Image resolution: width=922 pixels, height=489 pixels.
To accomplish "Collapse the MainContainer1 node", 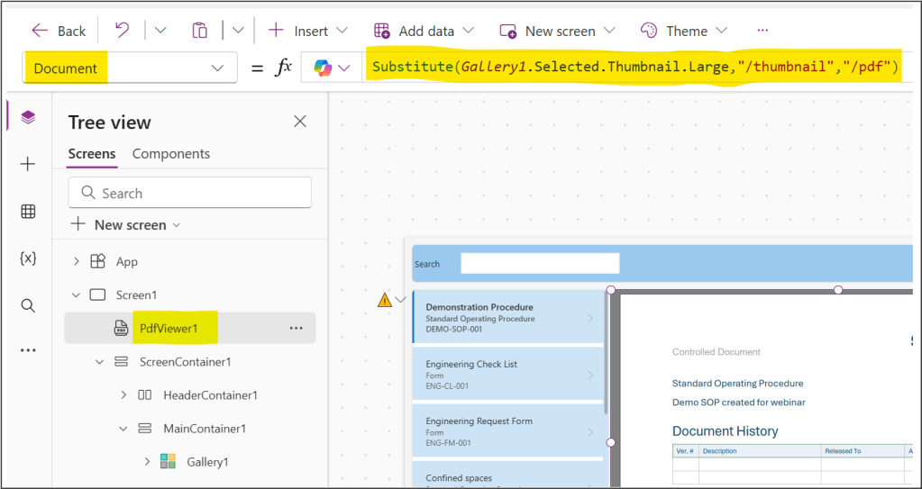I will [123, 429].
